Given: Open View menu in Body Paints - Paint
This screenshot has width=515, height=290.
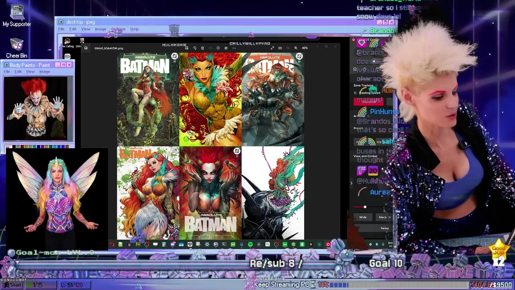Looking at the screenshot, I should 30,72.
